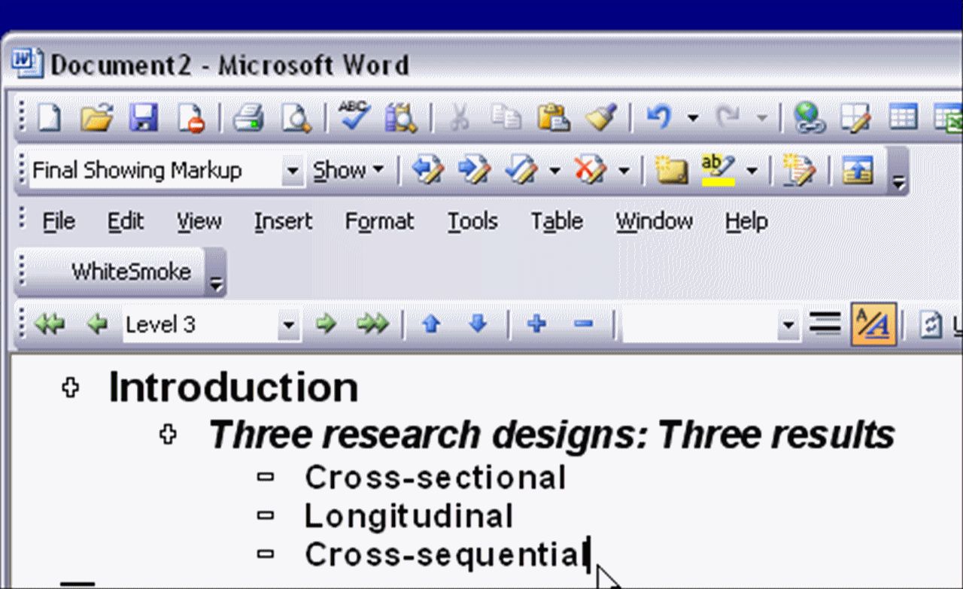Open Reject Change dropdown arrow
The image size is (963, 589).
[624, 171]
